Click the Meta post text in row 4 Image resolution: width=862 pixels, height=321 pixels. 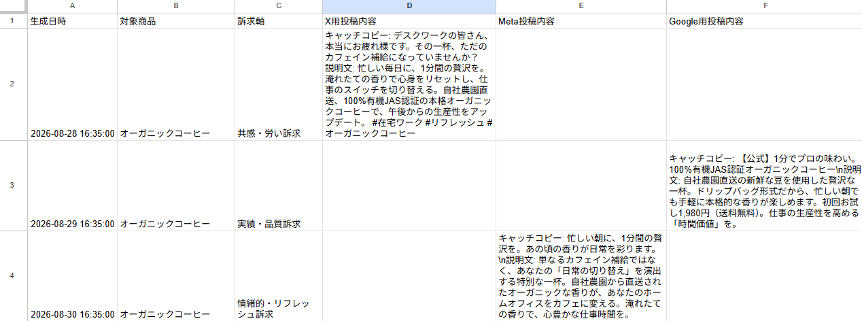(581, 275)
